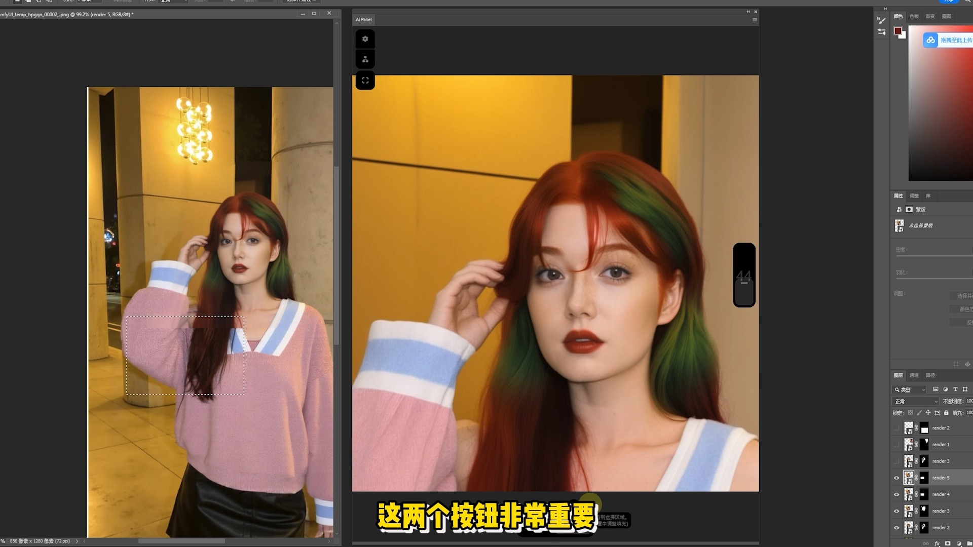
Task: Show the render 1 layer
Action: [897, 444]
